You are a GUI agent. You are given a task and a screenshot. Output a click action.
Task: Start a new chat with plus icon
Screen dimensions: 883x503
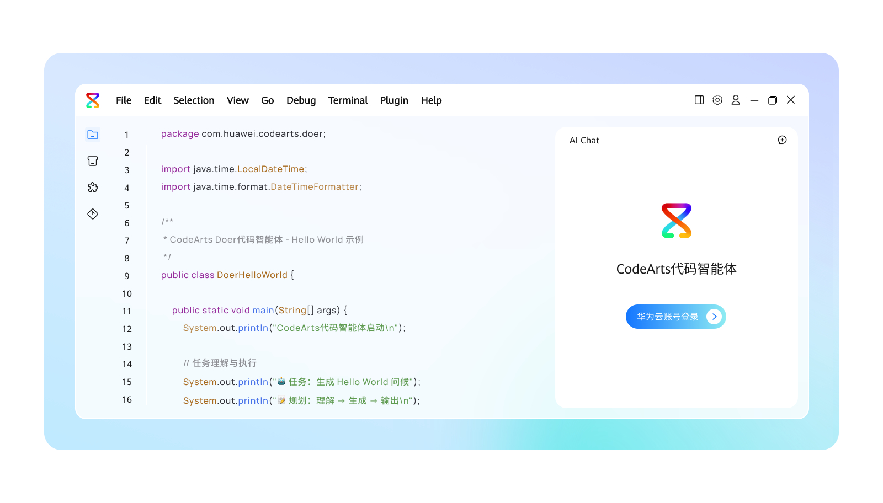click(782, 140)
